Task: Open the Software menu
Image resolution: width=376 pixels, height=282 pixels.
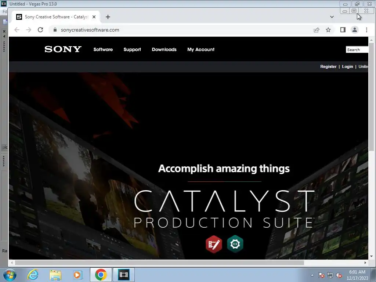Action: click(x=103, y=50)
